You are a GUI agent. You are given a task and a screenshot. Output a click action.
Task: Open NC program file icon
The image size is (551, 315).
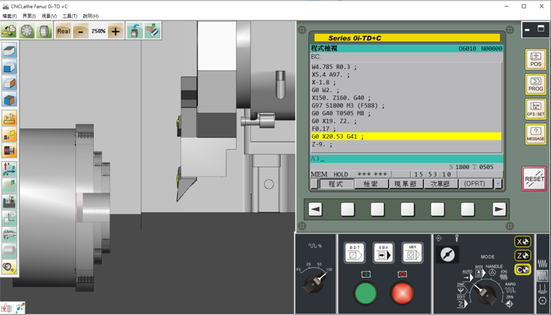click(x=9, y=31)
